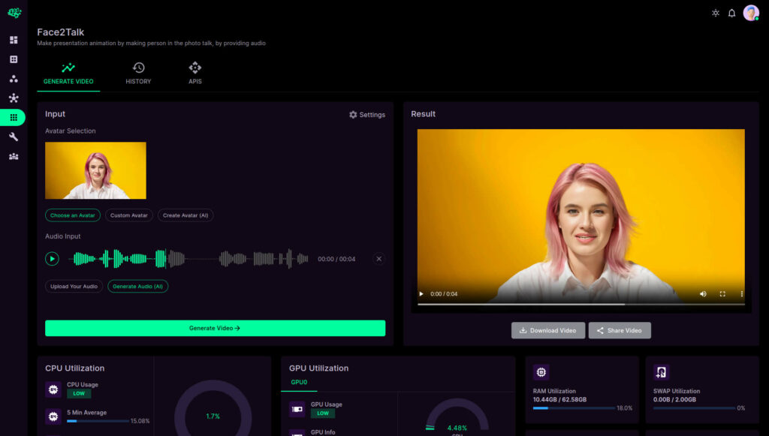Click the 4.48% GPU gauge value

click(457, 428)
